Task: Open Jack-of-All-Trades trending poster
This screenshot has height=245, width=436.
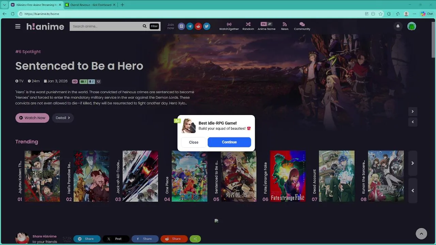Action: 140,176
